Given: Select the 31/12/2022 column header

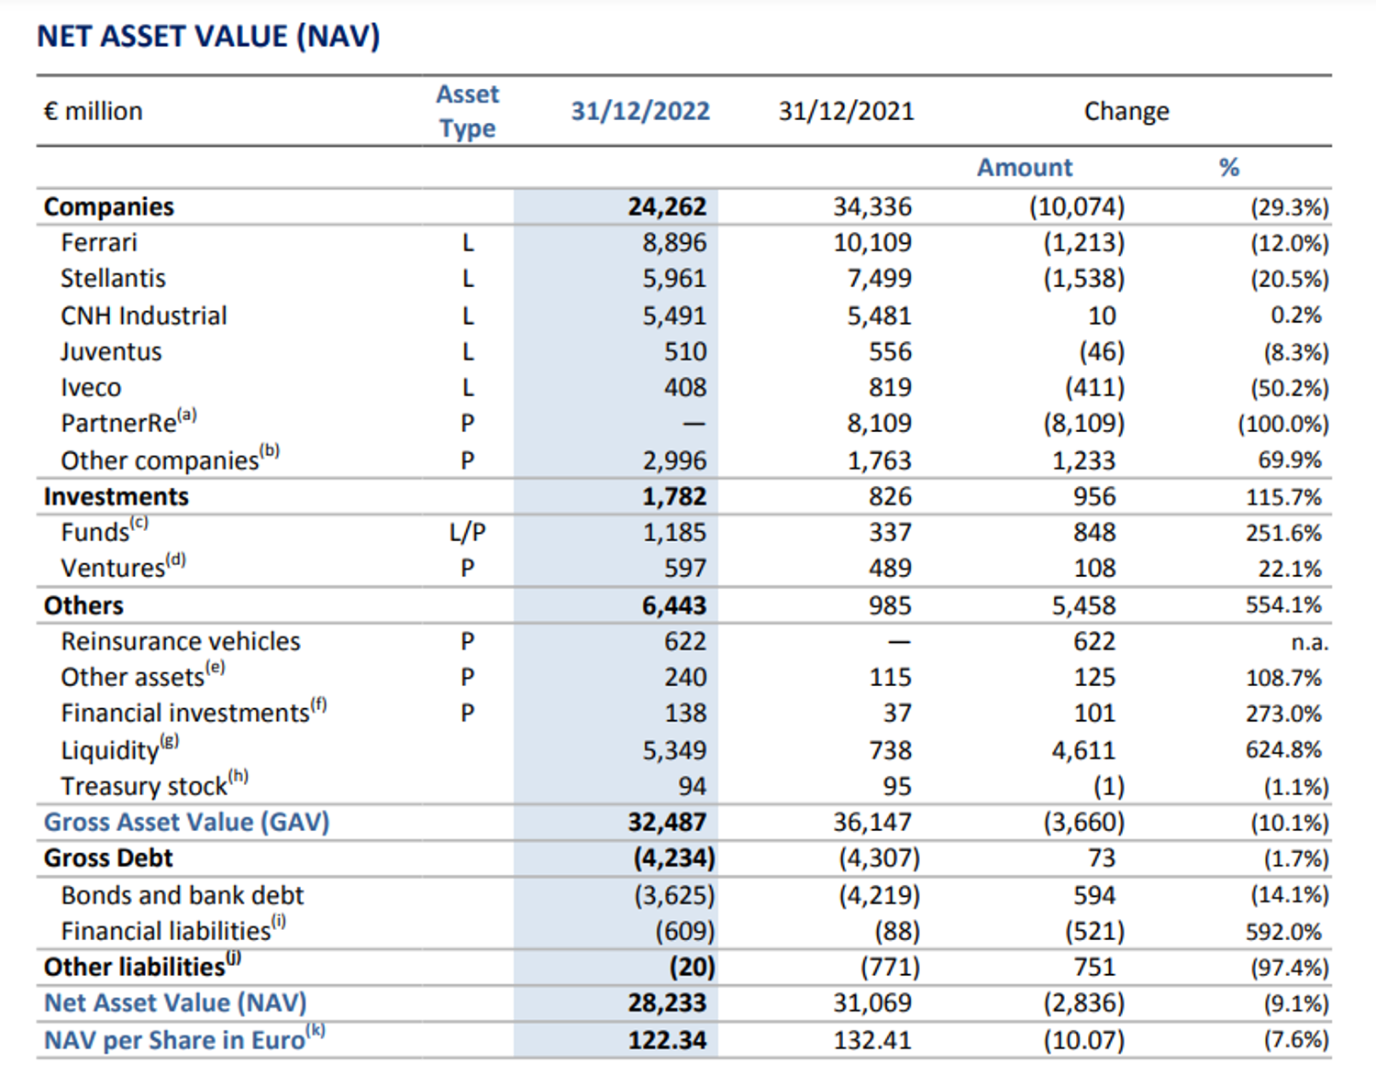Looking at the screenshot, I should tap(640, 111).
